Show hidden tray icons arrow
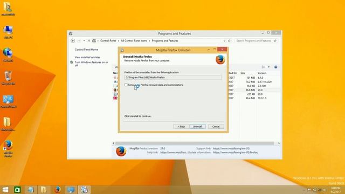This screenshot has width=345, height=194. point(304,190)
